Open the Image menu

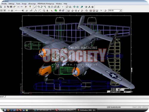[x=24, y=4]
